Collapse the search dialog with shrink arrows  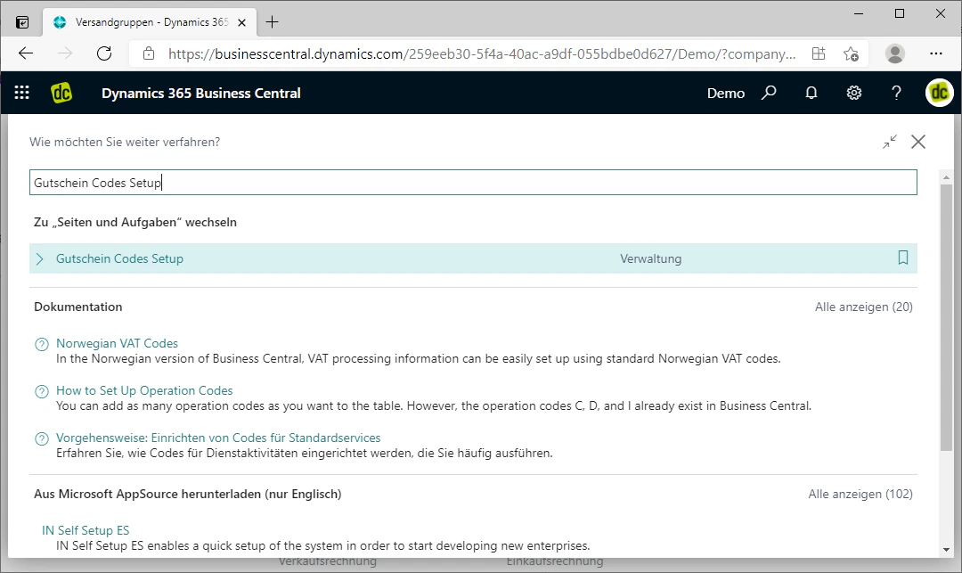[890, 142]
